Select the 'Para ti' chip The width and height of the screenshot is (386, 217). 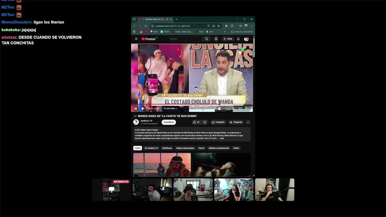(x=201, y=148)
